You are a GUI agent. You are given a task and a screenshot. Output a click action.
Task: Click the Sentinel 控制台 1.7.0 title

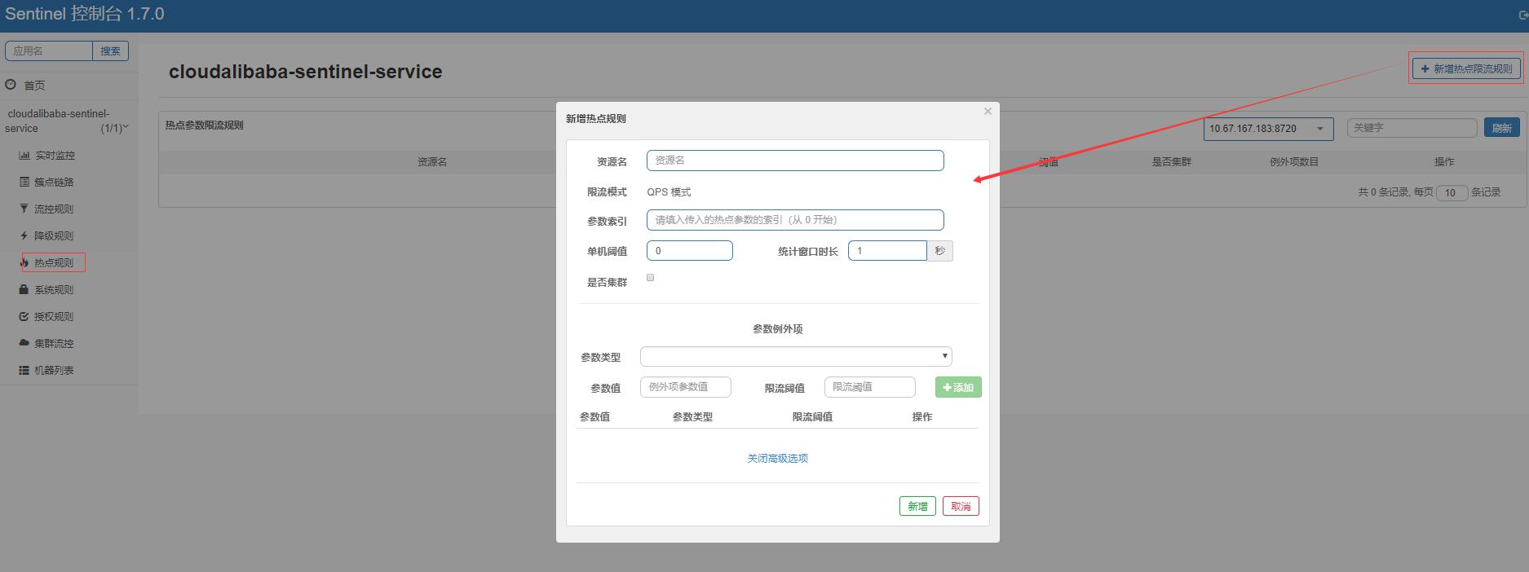[85, 14]
